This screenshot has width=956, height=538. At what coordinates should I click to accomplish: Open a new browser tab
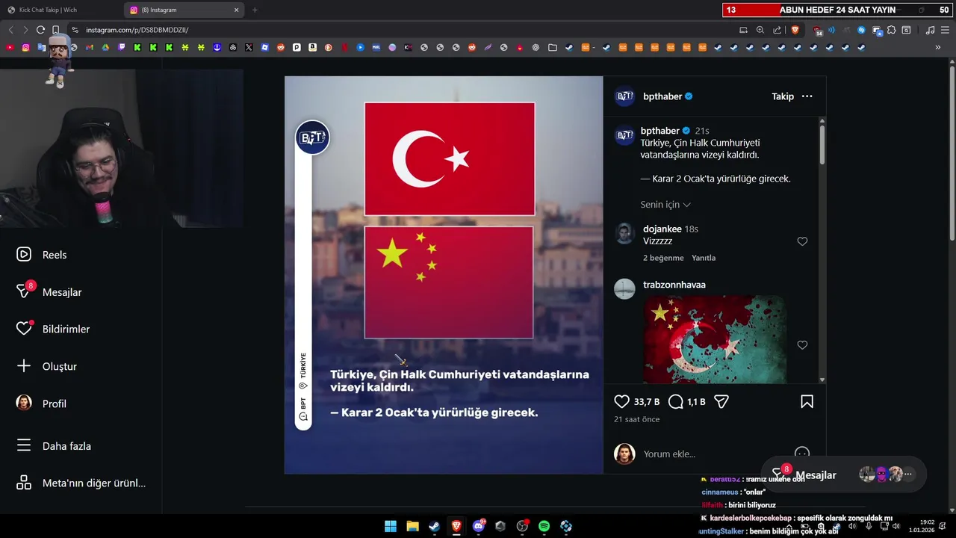tap(255, 10)
